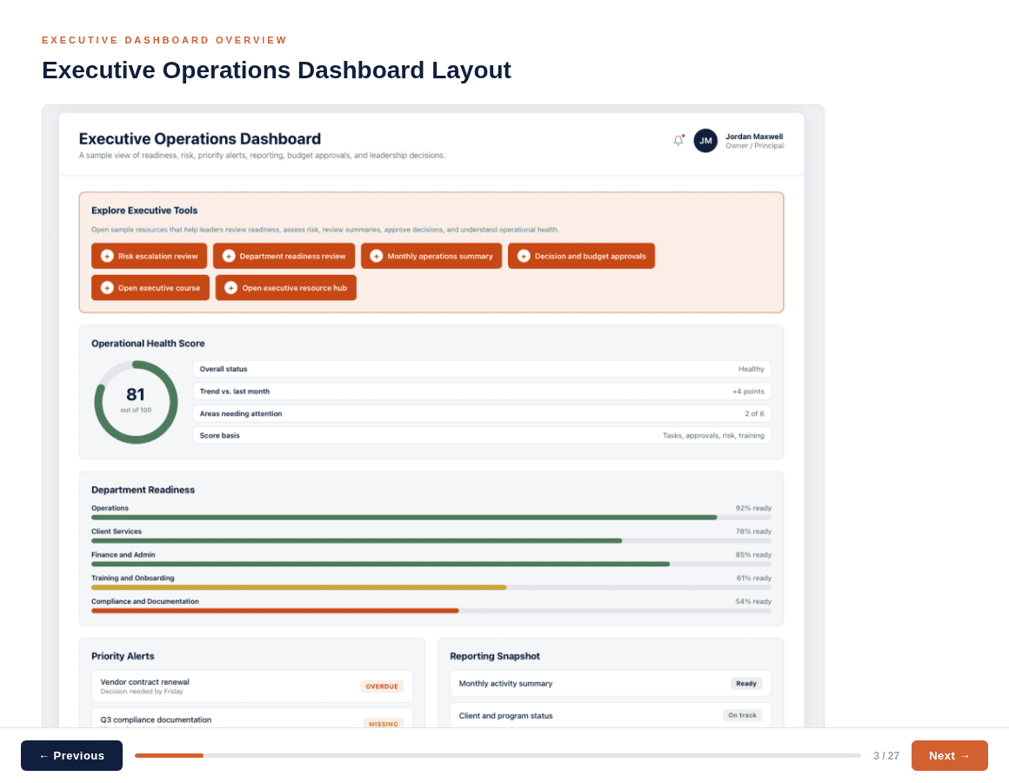Open the JM user avatar
The width and height of the screenshot is (1009, 783).
(x=705, y=140)
